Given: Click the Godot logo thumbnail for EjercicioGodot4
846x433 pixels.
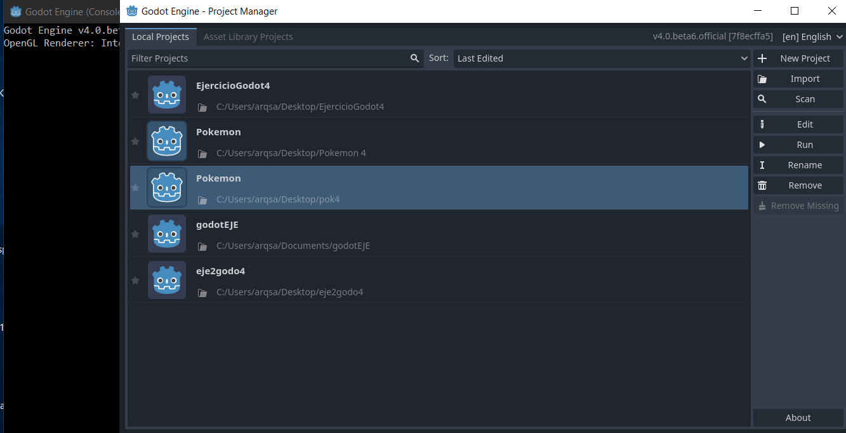Looking at the screenshot, I should click(x=166, y=95).
